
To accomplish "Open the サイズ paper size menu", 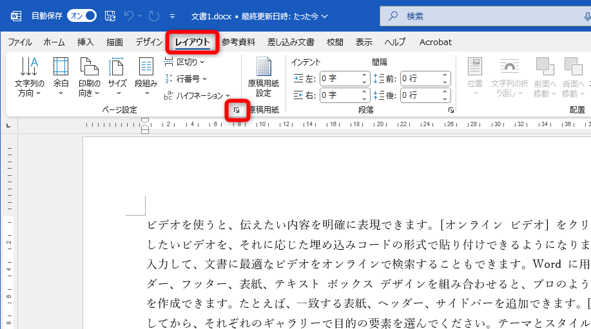I will point(117,77).
